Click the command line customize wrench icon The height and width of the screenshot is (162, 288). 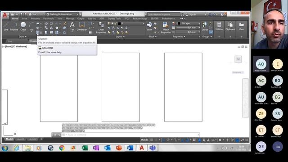click(59, 135)
